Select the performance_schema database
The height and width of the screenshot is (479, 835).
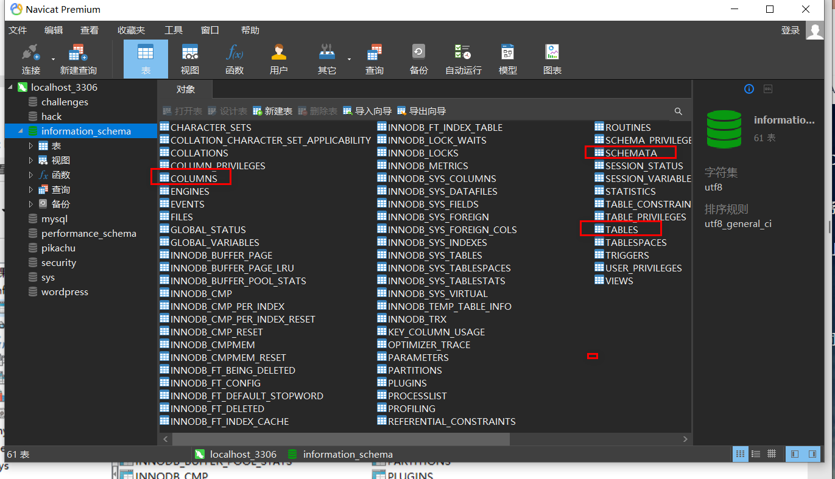pos(88,234)
